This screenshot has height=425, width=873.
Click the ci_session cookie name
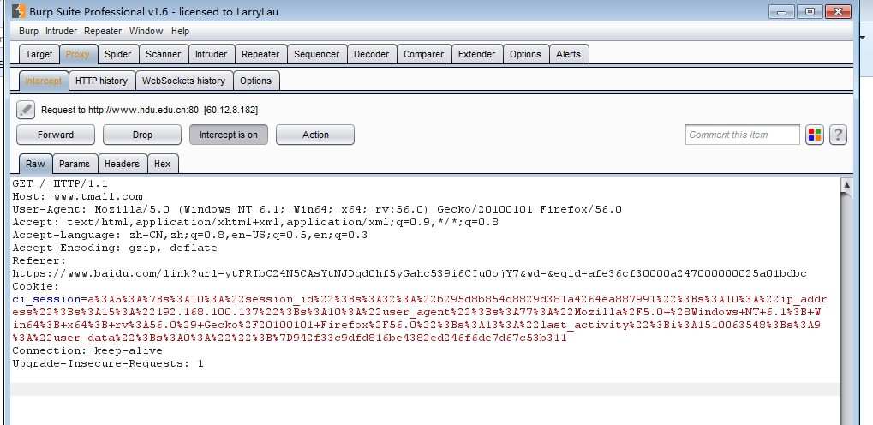47,299
